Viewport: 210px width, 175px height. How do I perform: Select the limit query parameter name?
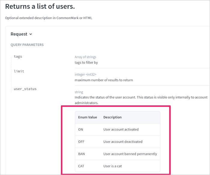tap(19, 71)
